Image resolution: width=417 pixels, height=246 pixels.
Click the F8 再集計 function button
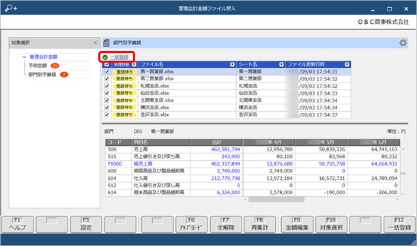(x=259, y=224)
